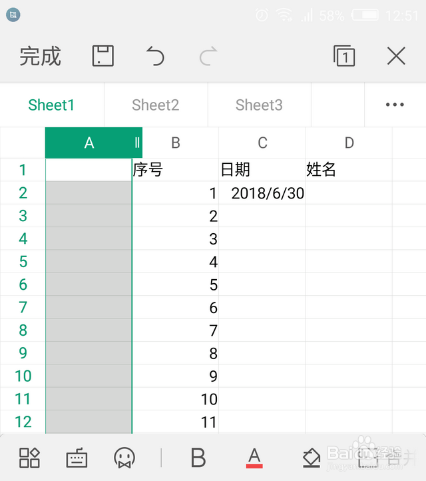Image resolution: width=426 pixels, height=481 pixels.
Task: Apply the red font color
Action: 254,458
